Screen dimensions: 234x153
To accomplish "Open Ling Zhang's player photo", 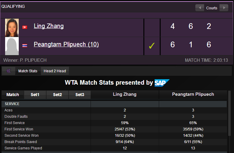I will (12, 27).
